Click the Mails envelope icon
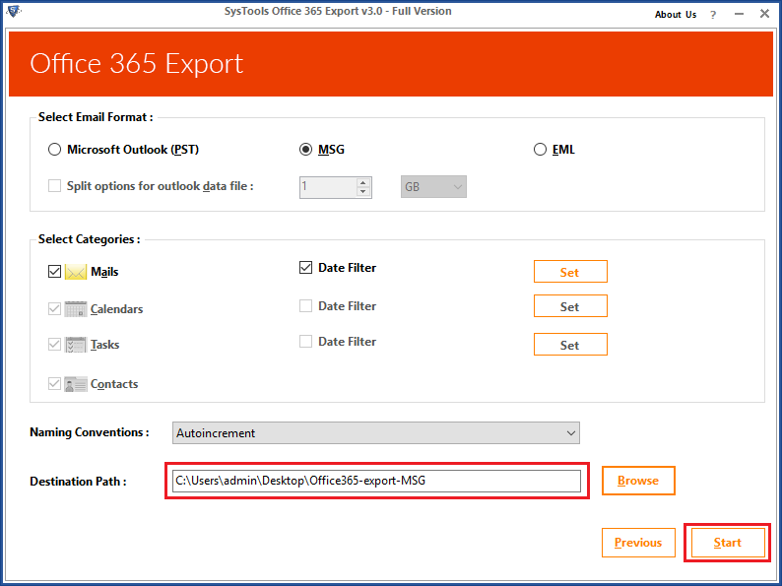Viewport: 782px width, 586px height. 76,272
